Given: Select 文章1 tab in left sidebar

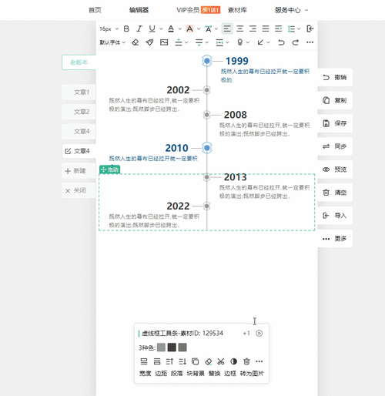Looking at the screenshot, I should [79, 92].
